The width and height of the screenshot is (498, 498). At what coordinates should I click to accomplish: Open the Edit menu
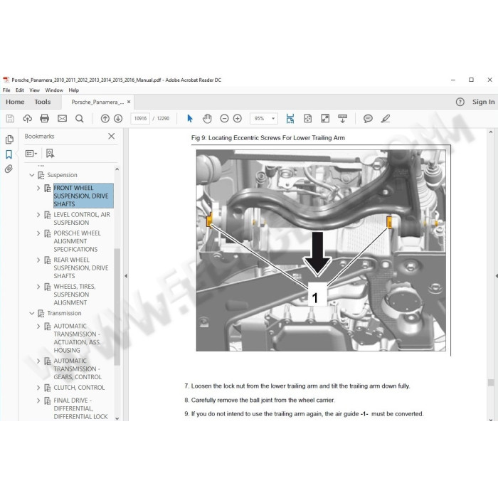click(20, 90)
